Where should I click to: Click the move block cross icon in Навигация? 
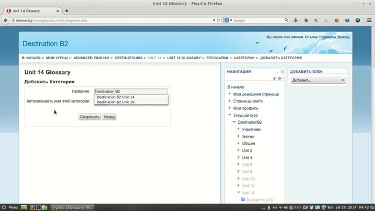[274, 78]
